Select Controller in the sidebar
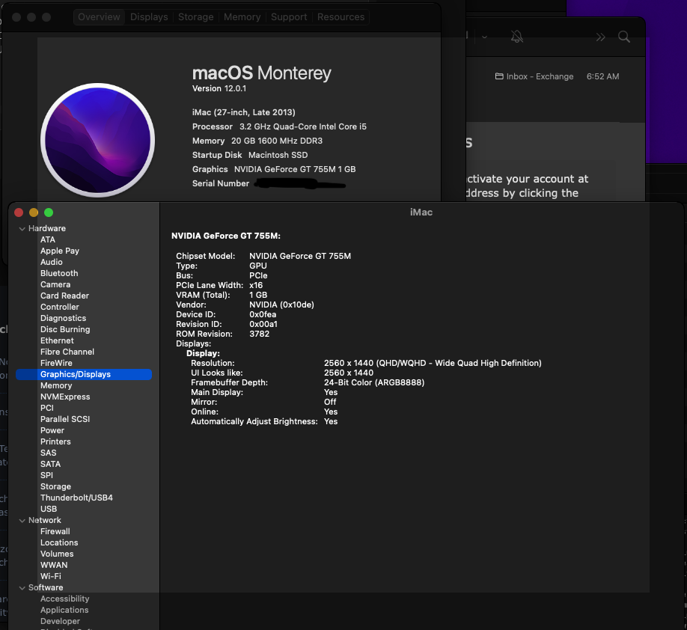 click(x=60, y=307)
